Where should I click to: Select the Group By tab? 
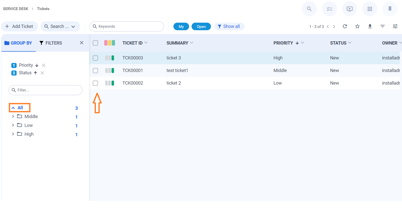click(x=18, y=43)
